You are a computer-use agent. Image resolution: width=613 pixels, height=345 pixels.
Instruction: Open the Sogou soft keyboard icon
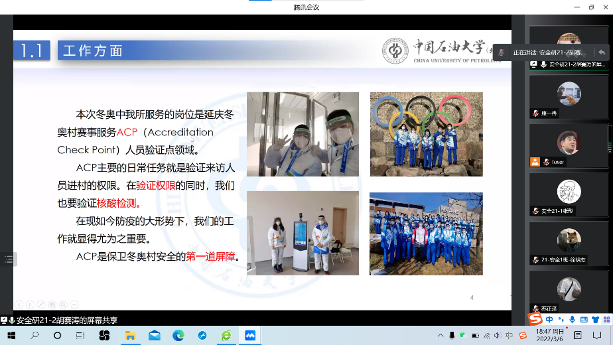583,320
